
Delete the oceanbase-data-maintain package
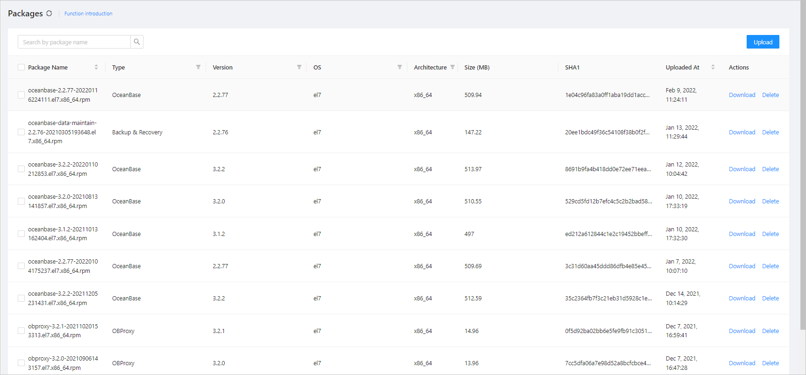770,132
